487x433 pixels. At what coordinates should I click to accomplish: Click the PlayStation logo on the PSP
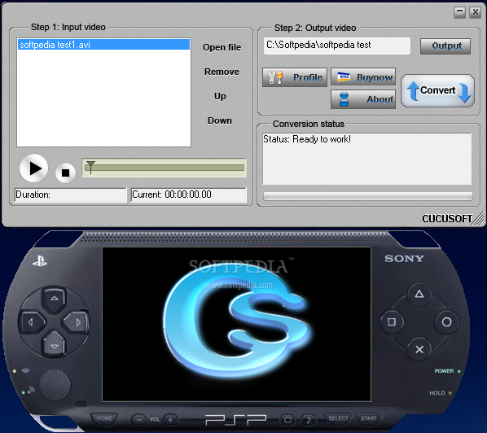pyautogui.click(x=40, y=261)
